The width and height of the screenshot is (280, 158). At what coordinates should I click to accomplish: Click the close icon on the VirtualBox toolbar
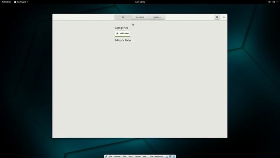coord(174,156)
